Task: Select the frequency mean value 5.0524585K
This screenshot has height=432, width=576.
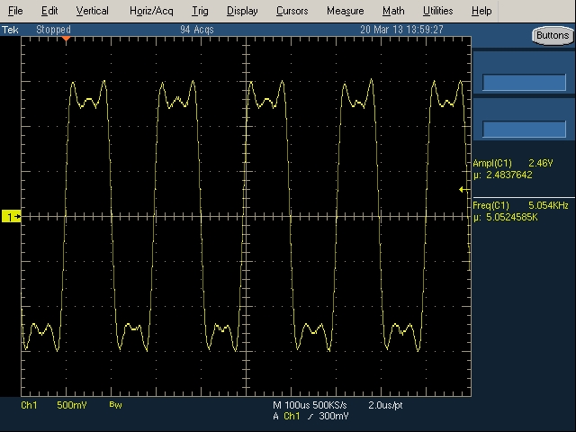Action: (512, 217)
